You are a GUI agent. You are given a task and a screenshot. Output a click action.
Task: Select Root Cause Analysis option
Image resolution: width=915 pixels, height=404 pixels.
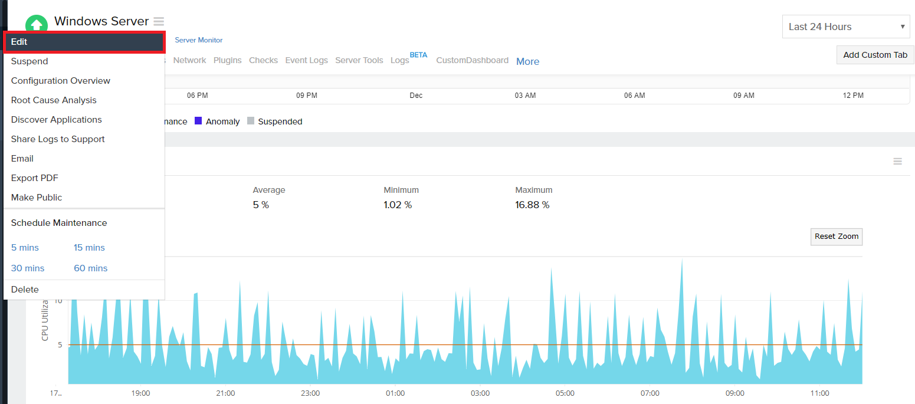point(54,100)
